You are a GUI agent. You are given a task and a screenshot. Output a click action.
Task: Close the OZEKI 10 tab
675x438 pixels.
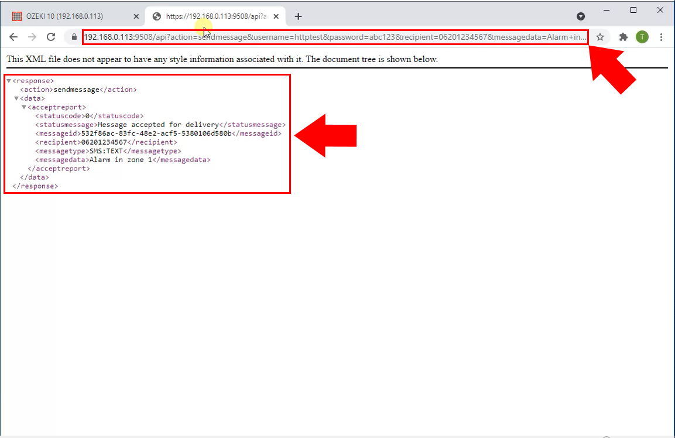pos(136,16)
